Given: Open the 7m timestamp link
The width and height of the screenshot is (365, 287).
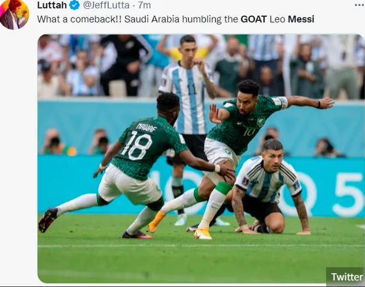Looking at the screenshot, I should (144, 5).
